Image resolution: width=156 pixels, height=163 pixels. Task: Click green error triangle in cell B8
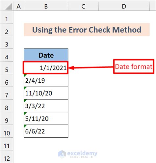(25, 100)
